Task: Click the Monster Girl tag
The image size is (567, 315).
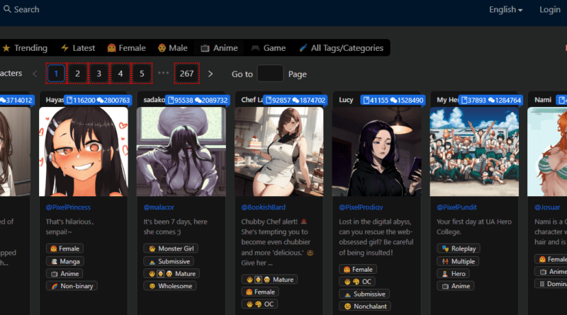Action: tap(171, 248)
